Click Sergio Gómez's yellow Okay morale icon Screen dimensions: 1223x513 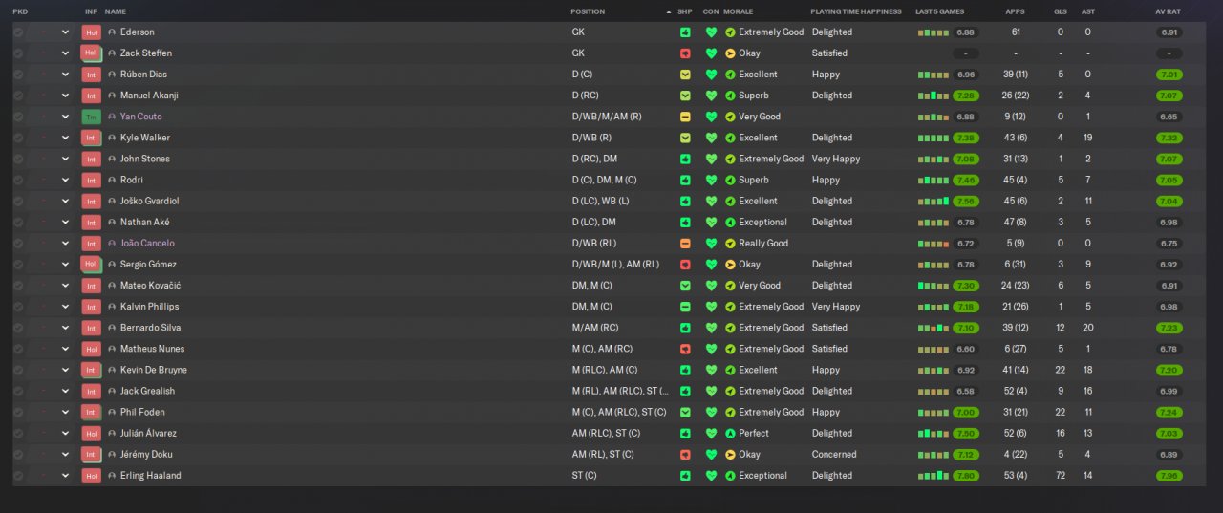(731, 264)
